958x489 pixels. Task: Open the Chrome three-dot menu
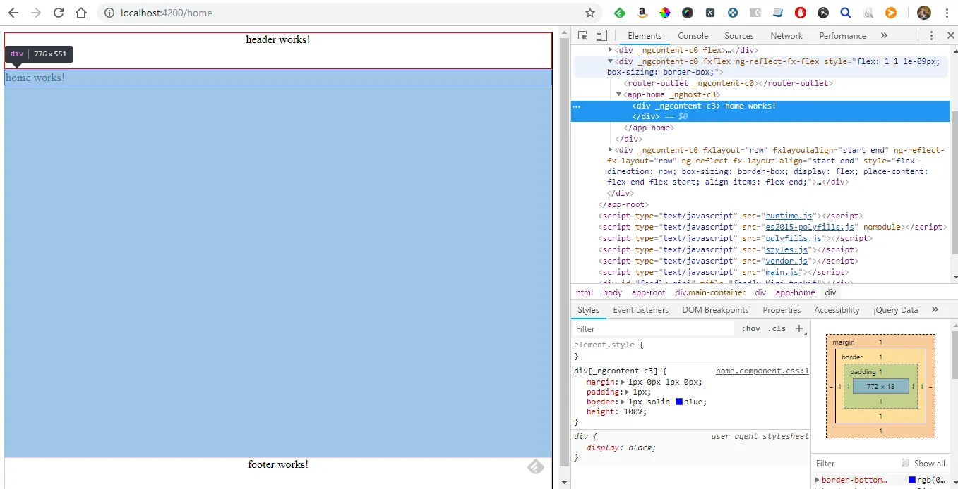(x=946, y=13)
